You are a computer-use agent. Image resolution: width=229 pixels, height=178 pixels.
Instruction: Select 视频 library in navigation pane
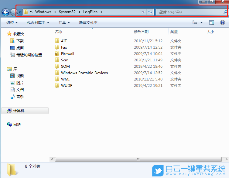point(20,76)
